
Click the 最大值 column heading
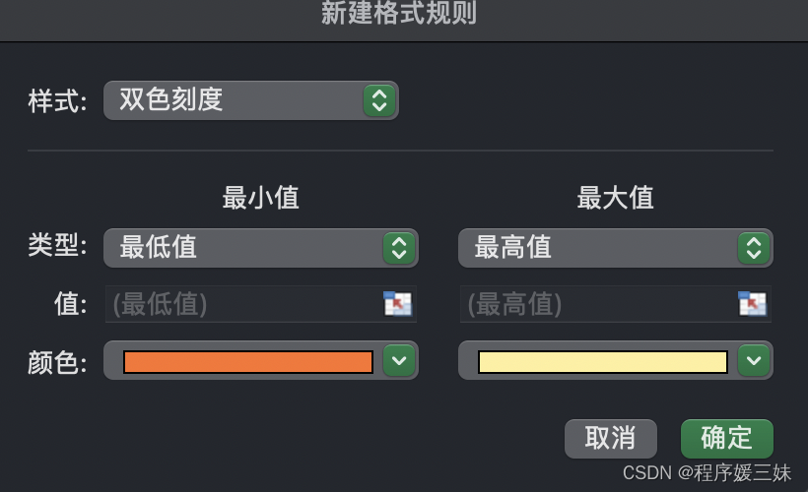615,198
